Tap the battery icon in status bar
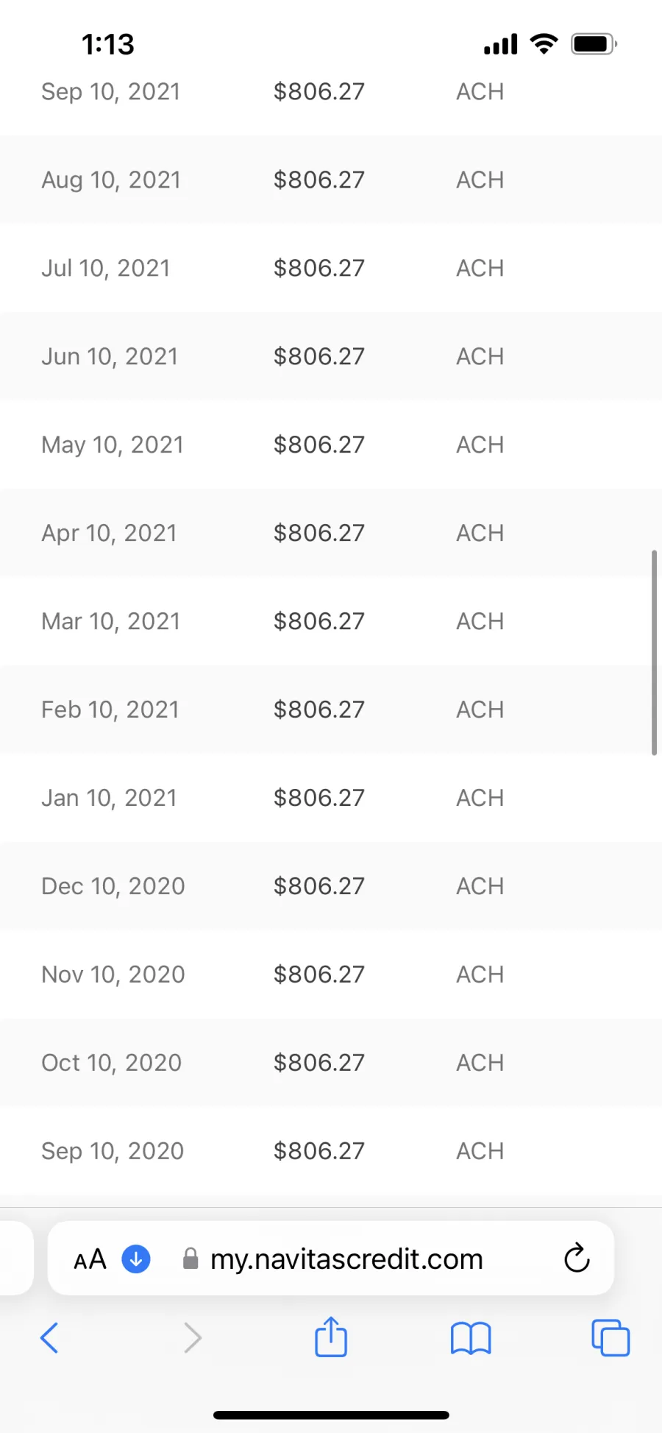 click(x=594, y=44)
